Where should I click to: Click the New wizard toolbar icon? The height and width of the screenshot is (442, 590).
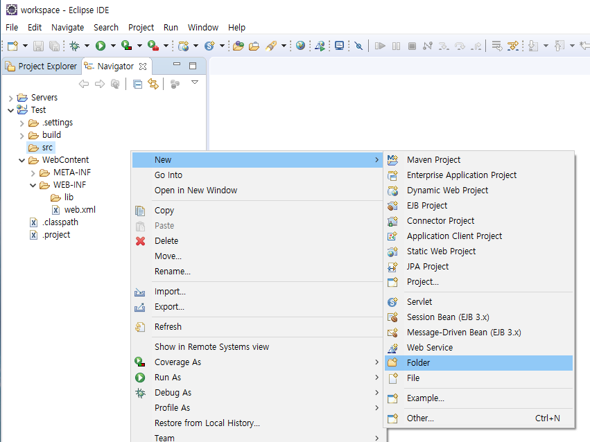[x=12, y=46]
